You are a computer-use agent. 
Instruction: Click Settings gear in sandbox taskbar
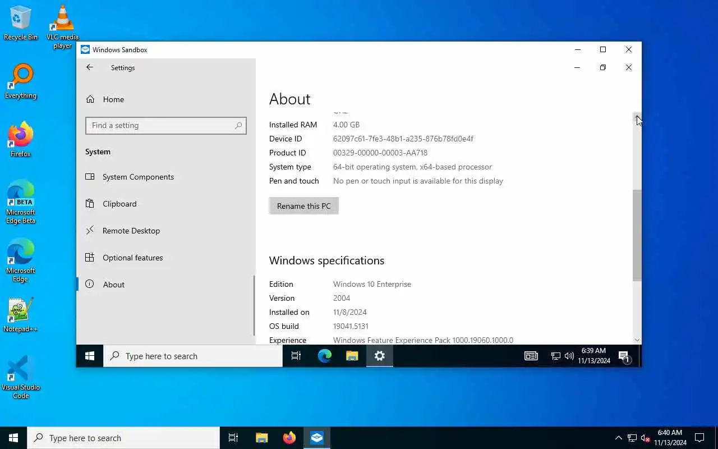click(380, 356)
